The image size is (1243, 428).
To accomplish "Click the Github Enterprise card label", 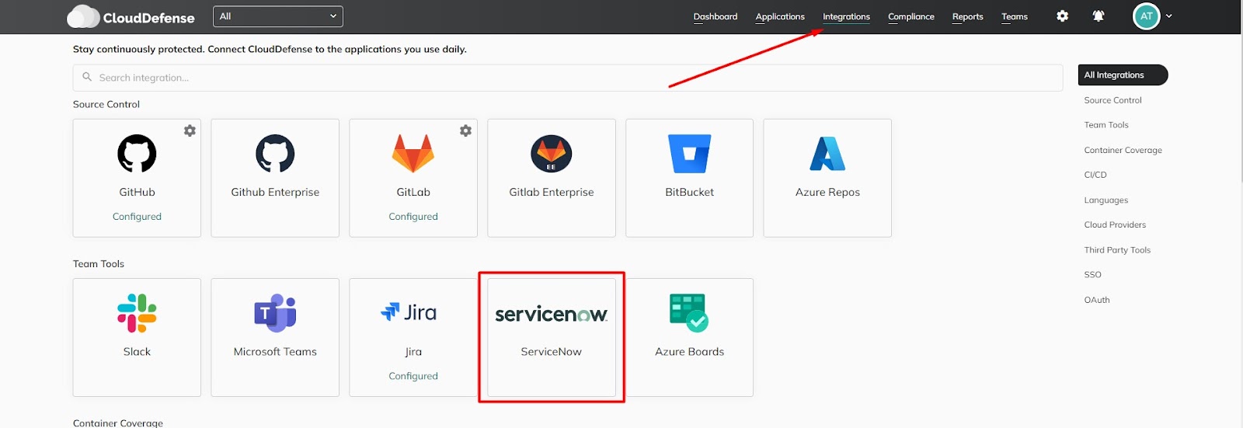I will (275, 192).
